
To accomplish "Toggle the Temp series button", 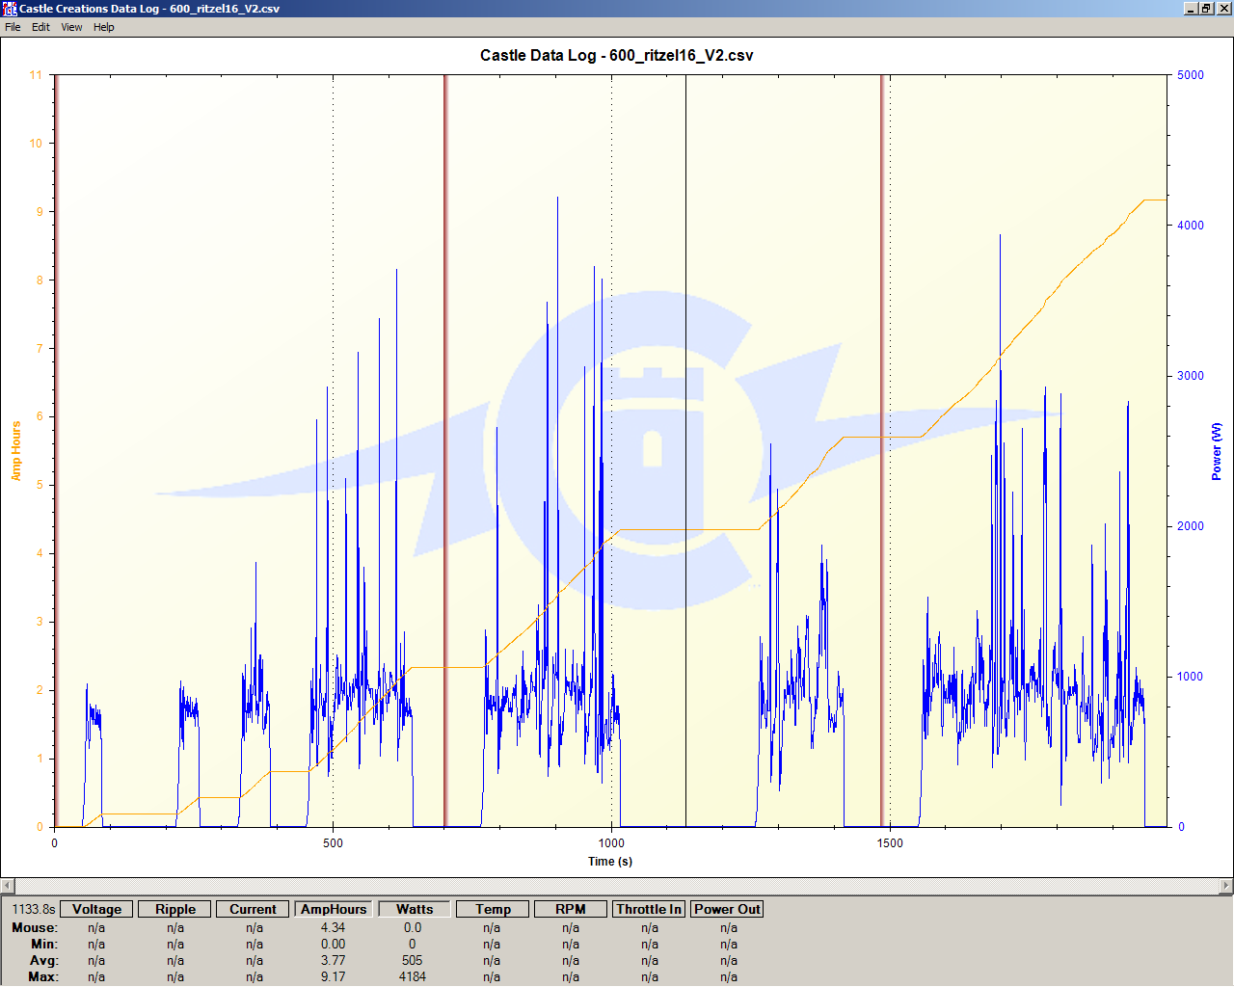I will click(x=493, y=909).
